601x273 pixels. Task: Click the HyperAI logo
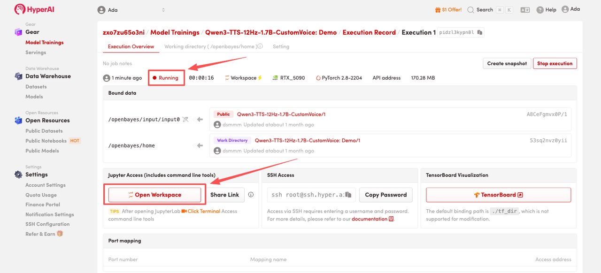click(x=34, y=9)
